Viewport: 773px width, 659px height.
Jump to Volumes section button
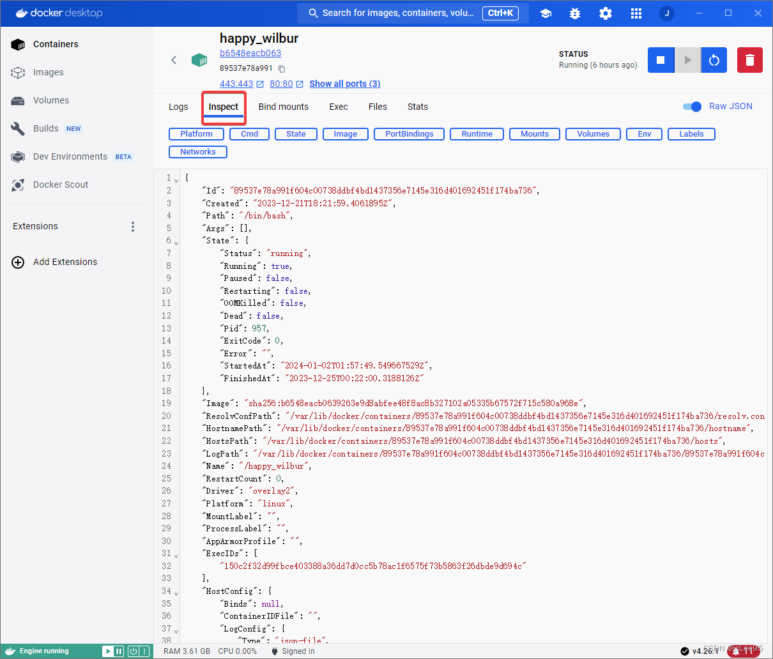(x=593, y=134)
